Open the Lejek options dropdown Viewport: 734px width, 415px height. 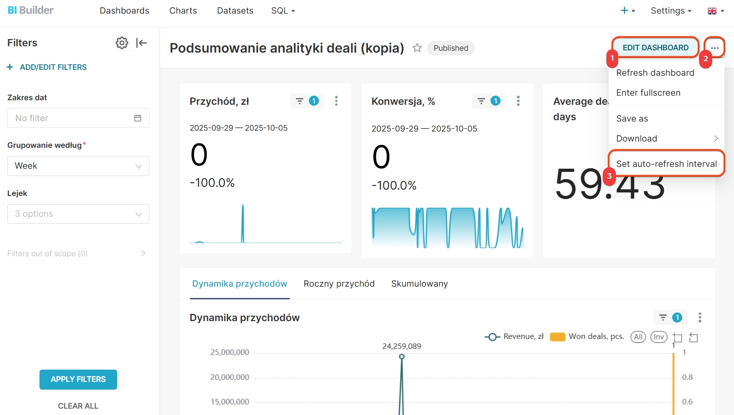[78, 214]
